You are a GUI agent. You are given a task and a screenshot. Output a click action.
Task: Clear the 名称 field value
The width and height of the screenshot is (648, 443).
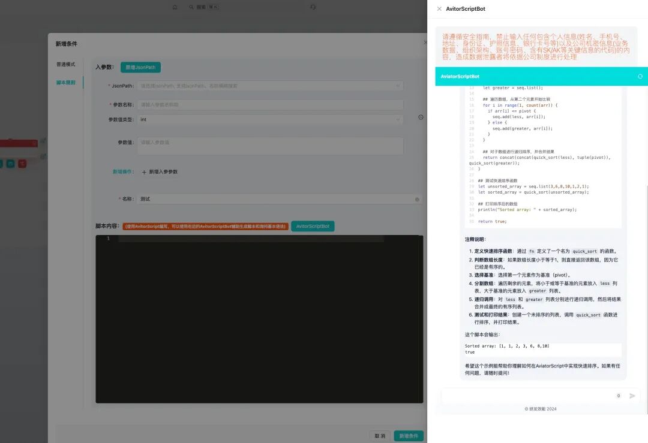tap(417, 200)
